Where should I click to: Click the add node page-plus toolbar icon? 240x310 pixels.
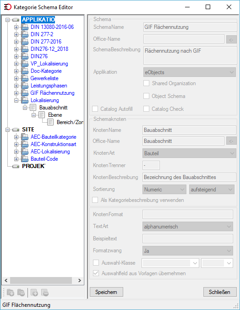[x=34, y=293]
